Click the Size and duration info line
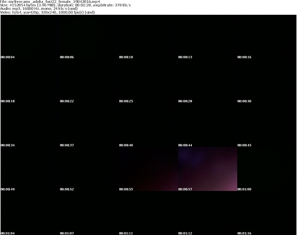 [x=65, y=5]
